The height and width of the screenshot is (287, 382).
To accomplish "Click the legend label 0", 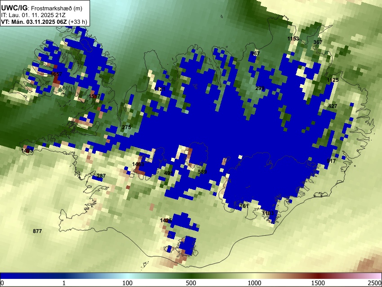I will point(2,283).
